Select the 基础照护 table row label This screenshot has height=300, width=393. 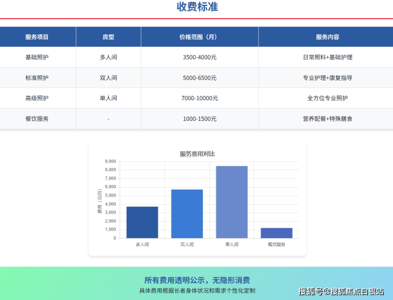coord(37,57)
